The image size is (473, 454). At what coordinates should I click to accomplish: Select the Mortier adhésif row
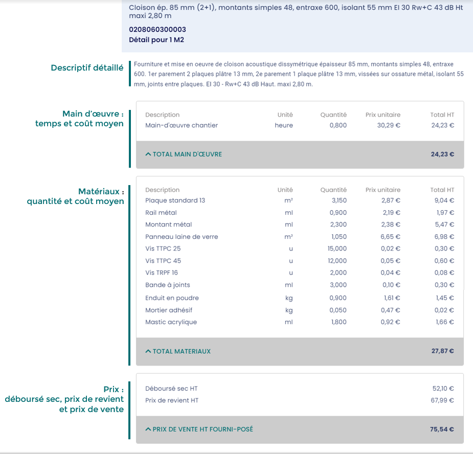tap(169, 310)
